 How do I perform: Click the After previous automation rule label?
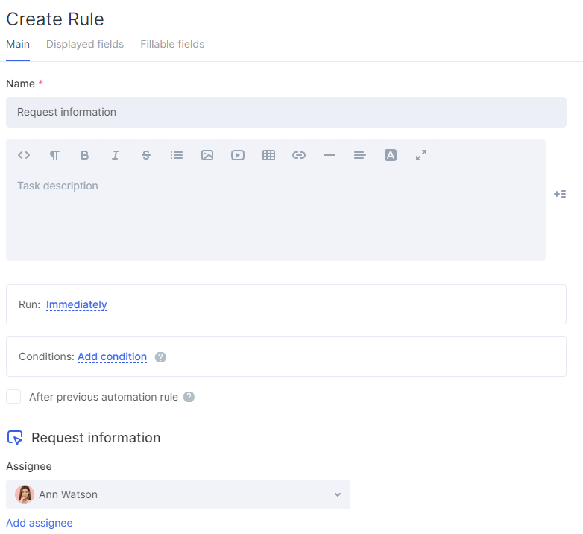pyautogui.click(x=104, y=397)
